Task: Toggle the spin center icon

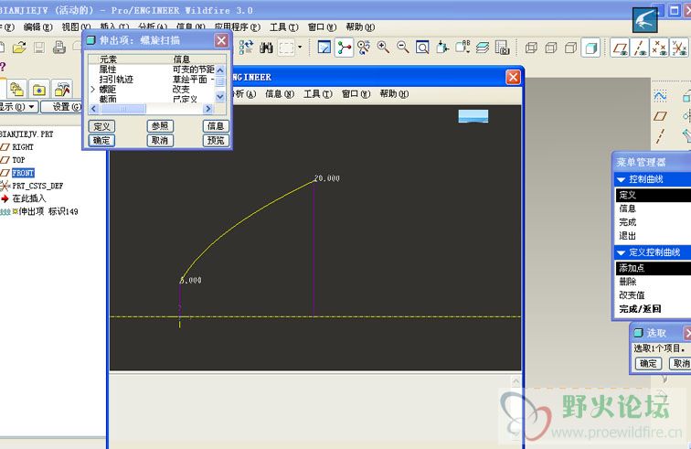Action: pyautogui.click(x=345, y=48)
